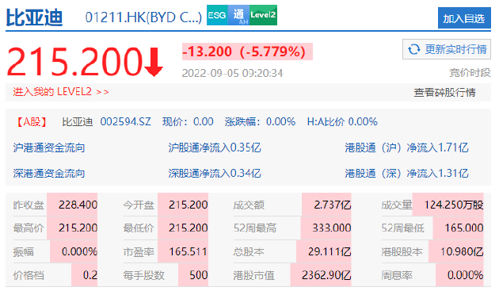Viewport: 499px width, 295px height.
Task: Click 每手股数 value 500
Action: pos(199,275)
